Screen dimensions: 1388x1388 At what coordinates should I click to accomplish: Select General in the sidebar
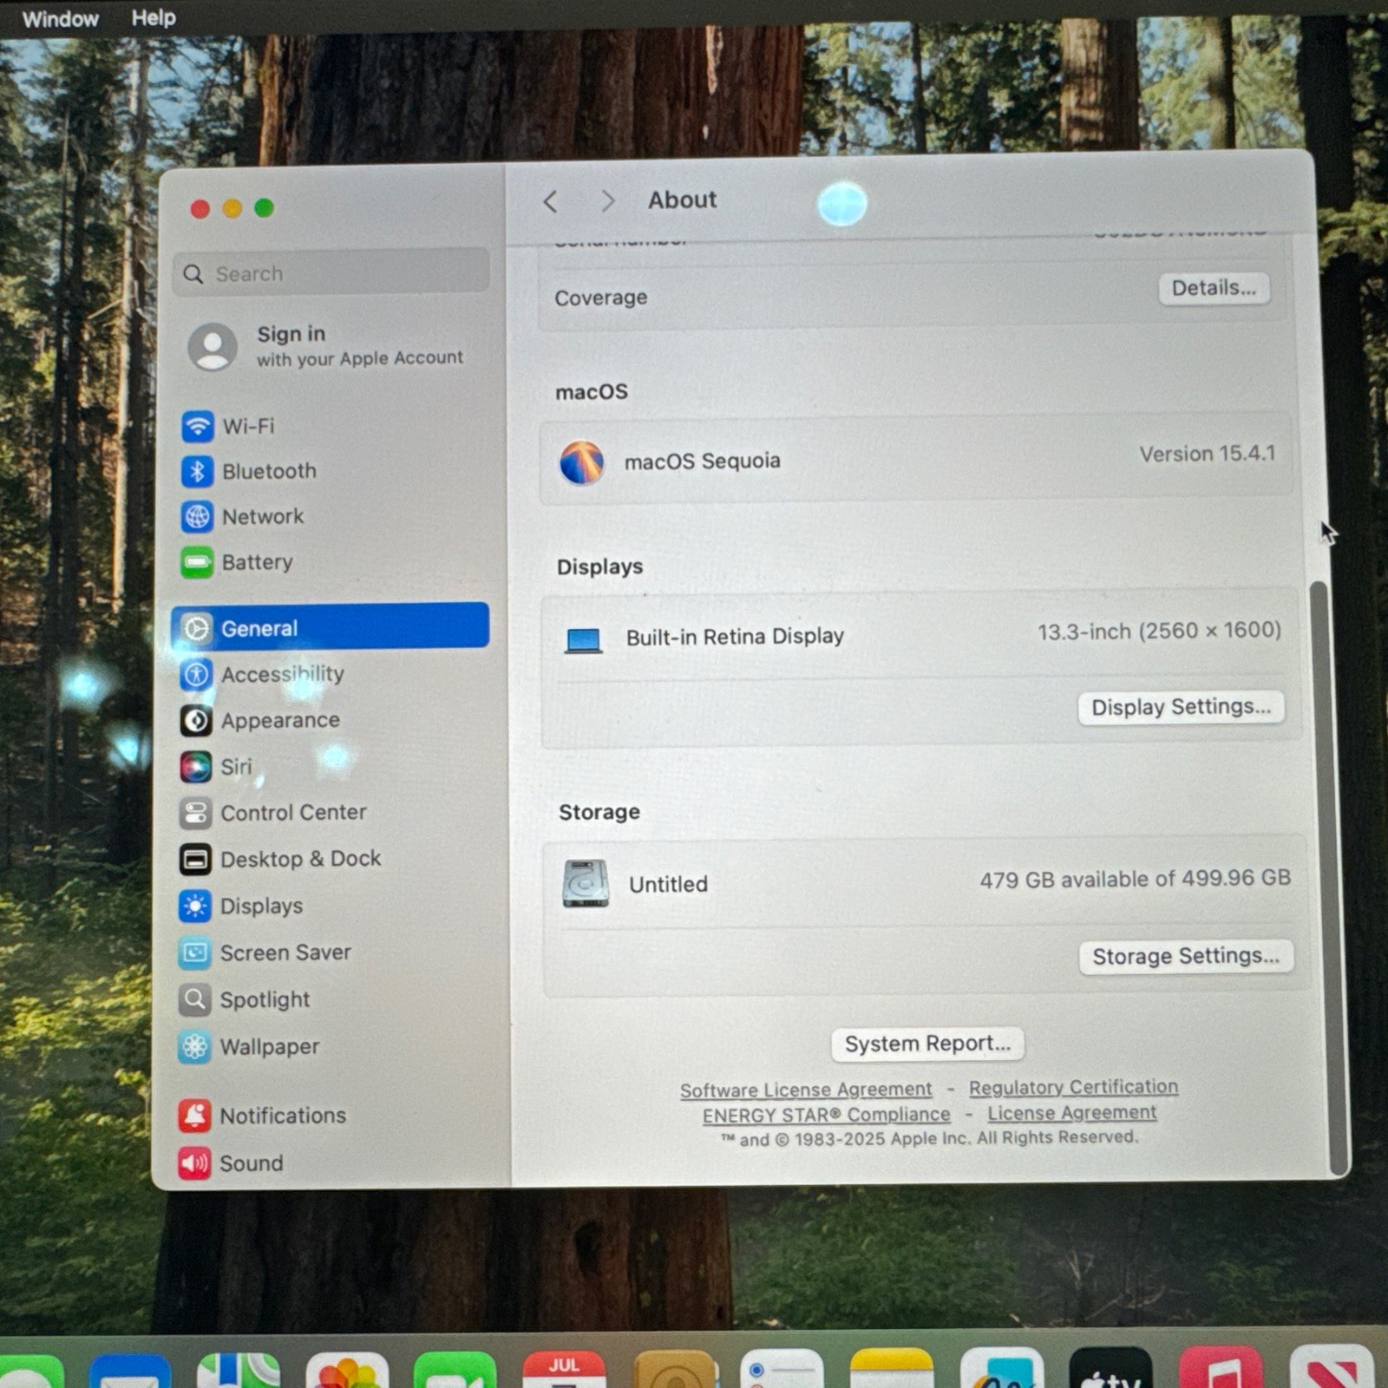[x=330, y=626]
